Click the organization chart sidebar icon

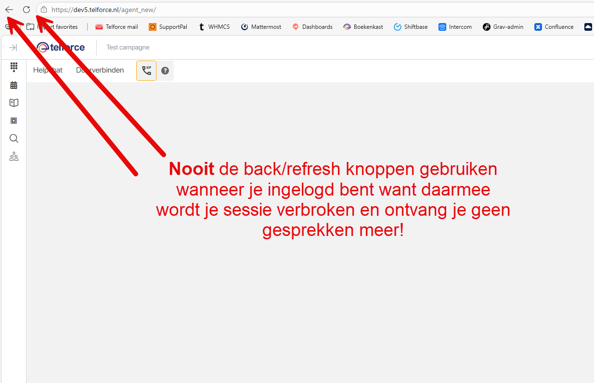click(x=13, y=156)
